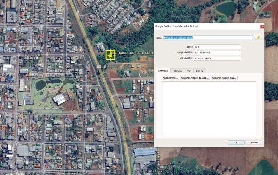Click the 'Marcador de local sem' map label
Viewport: 278px width, 175px height.
tap(133, 53)
